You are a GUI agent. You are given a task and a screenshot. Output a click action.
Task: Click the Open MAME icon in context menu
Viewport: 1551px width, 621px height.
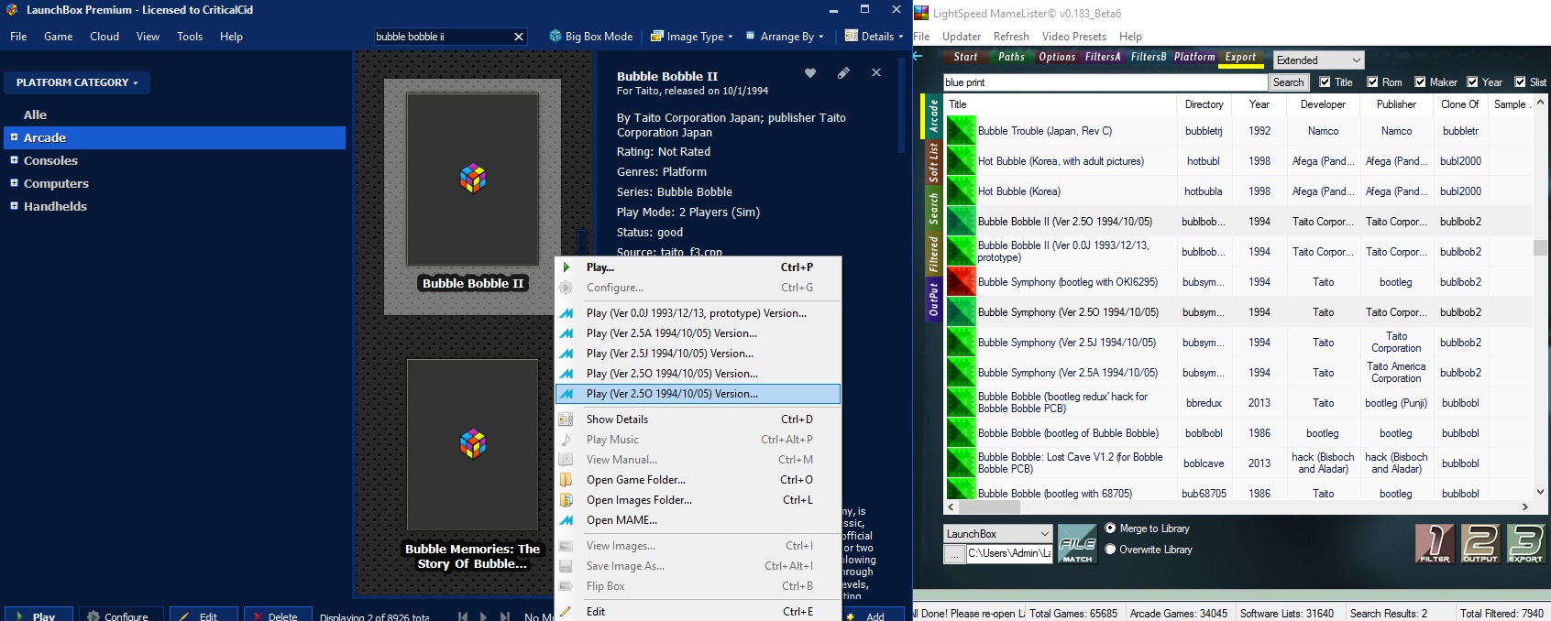click(x=566, y=520)
